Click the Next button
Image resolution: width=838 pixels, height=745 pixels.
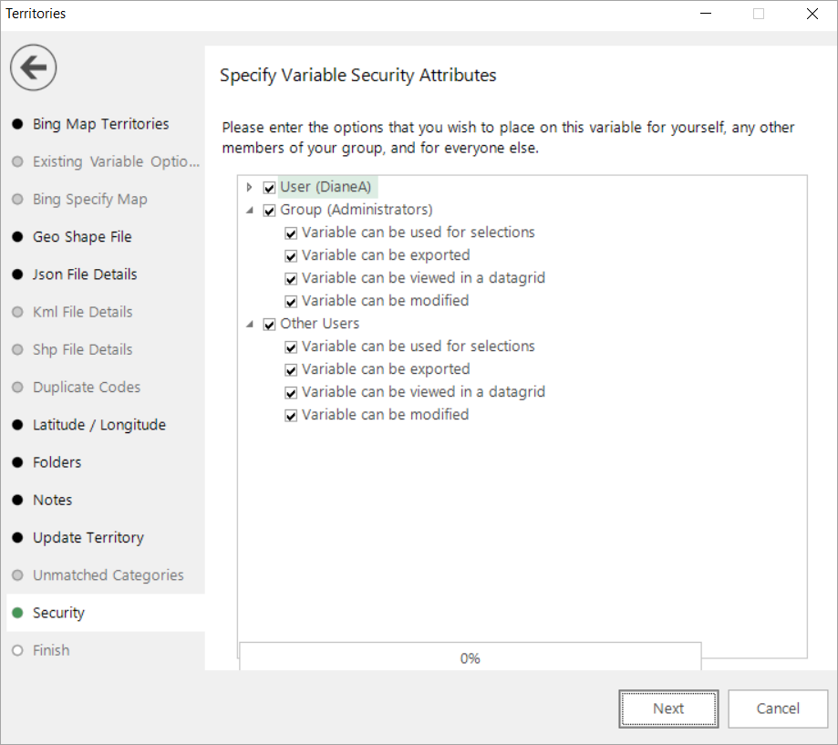(668, 709)
